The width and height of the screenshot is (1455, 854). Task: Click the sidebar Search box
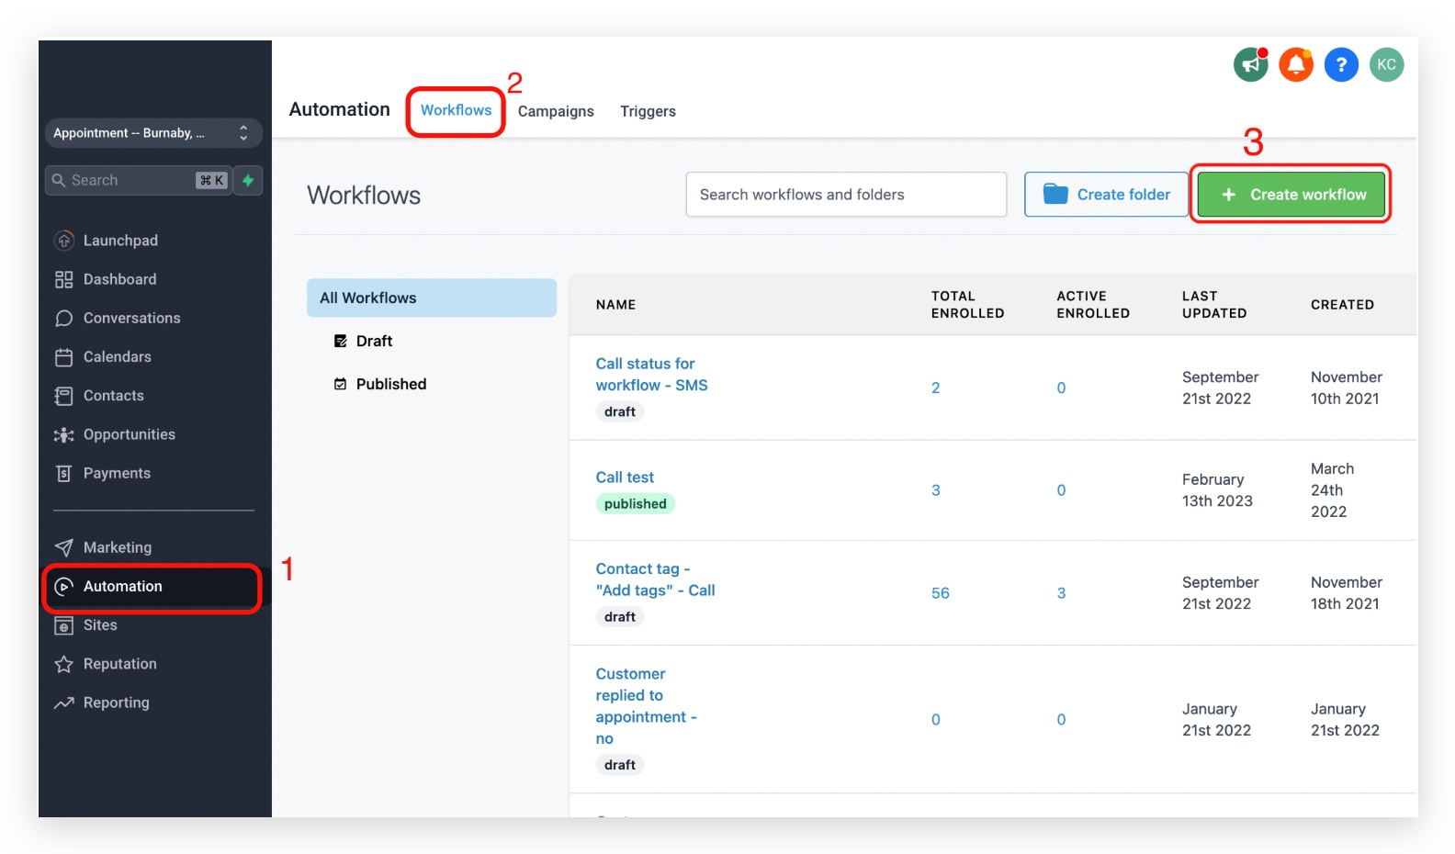tap(138, 180)
